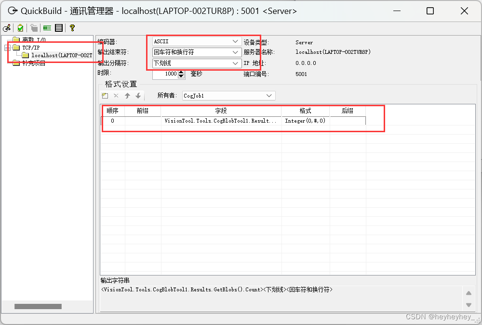482x325 pixels.
Task: Click the 顺序 column header
Action: (x=112, y=111)
